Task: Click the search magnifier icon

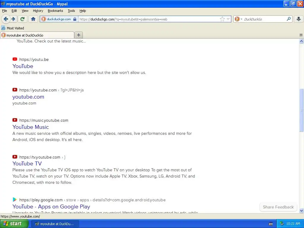Action: (289, 19)
